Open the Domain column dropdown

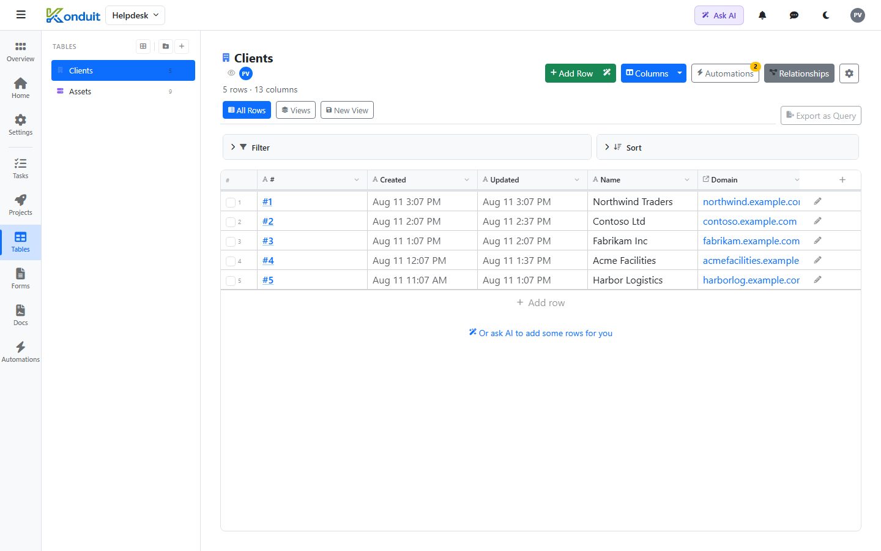pyautogui.click(x=797, y=179)
